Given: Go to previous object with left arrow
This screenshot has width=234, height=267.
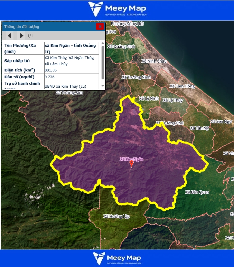Looking at the screenshot, I should (x=9, y=36).
